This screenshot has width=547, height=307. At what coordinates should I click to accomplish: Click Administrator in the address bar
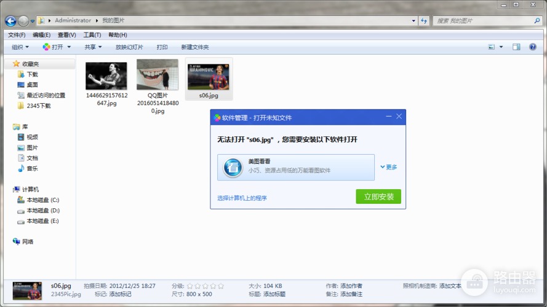coord(73,20)
